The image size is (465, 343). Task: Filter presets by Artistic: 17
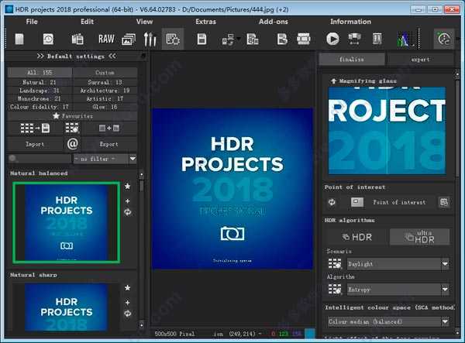click(105, 98)
